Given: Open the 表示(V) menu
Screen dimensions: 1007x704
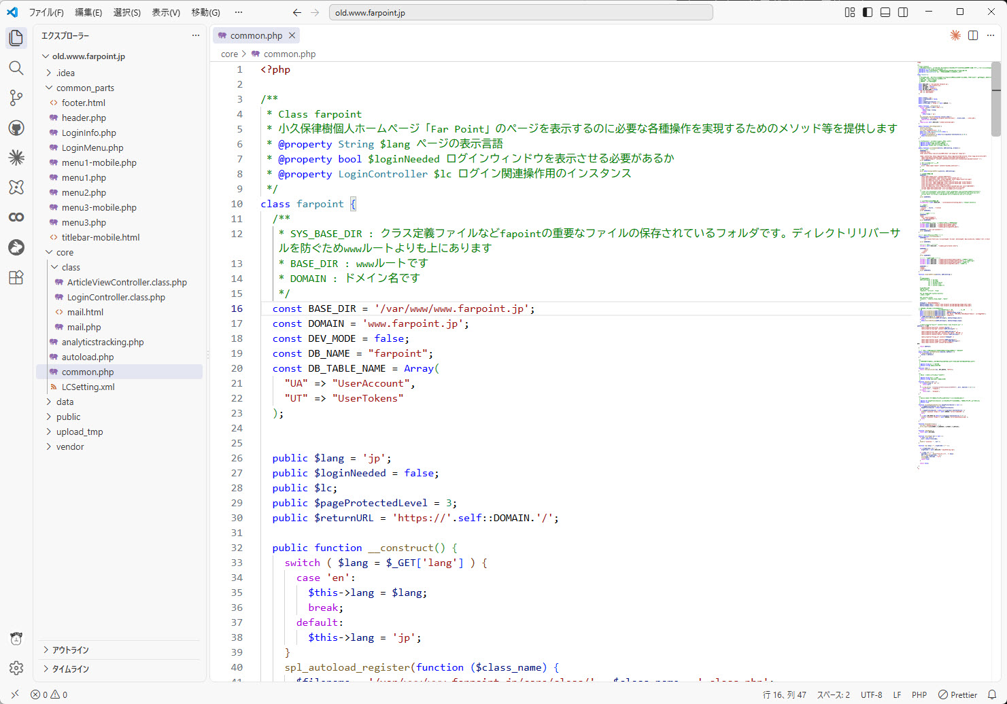Looking at the screenshot, I should (166, 12).
